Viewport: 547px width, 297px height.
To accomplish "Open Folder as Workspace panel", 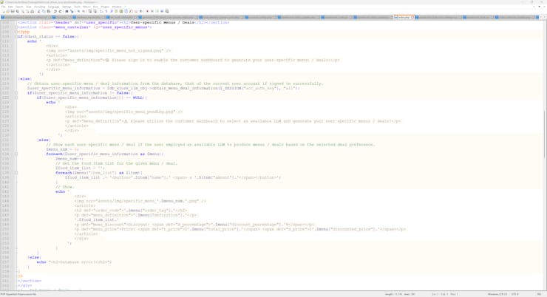I will click(136, 11).
